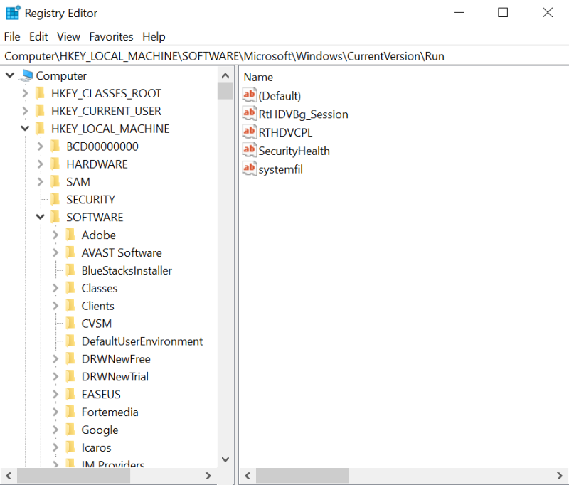Screen dimensions: 569x485
Task: Click the RTHDVCPL string value icon
Action: (250, 132)
